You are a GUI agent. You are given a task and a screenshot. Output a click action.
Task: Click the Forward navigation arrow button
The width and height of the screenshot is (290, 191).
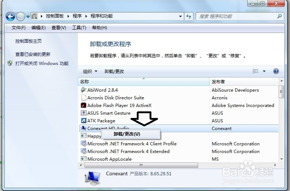(x=20, y=17)
